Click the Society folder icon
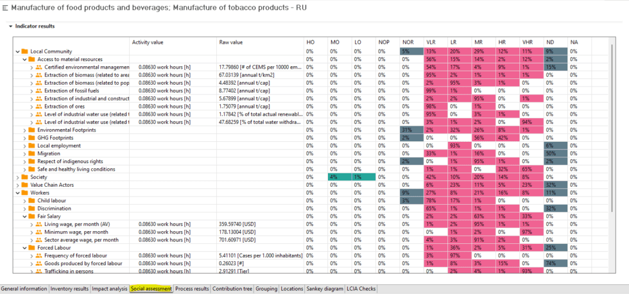 click(x=24, y=177)
